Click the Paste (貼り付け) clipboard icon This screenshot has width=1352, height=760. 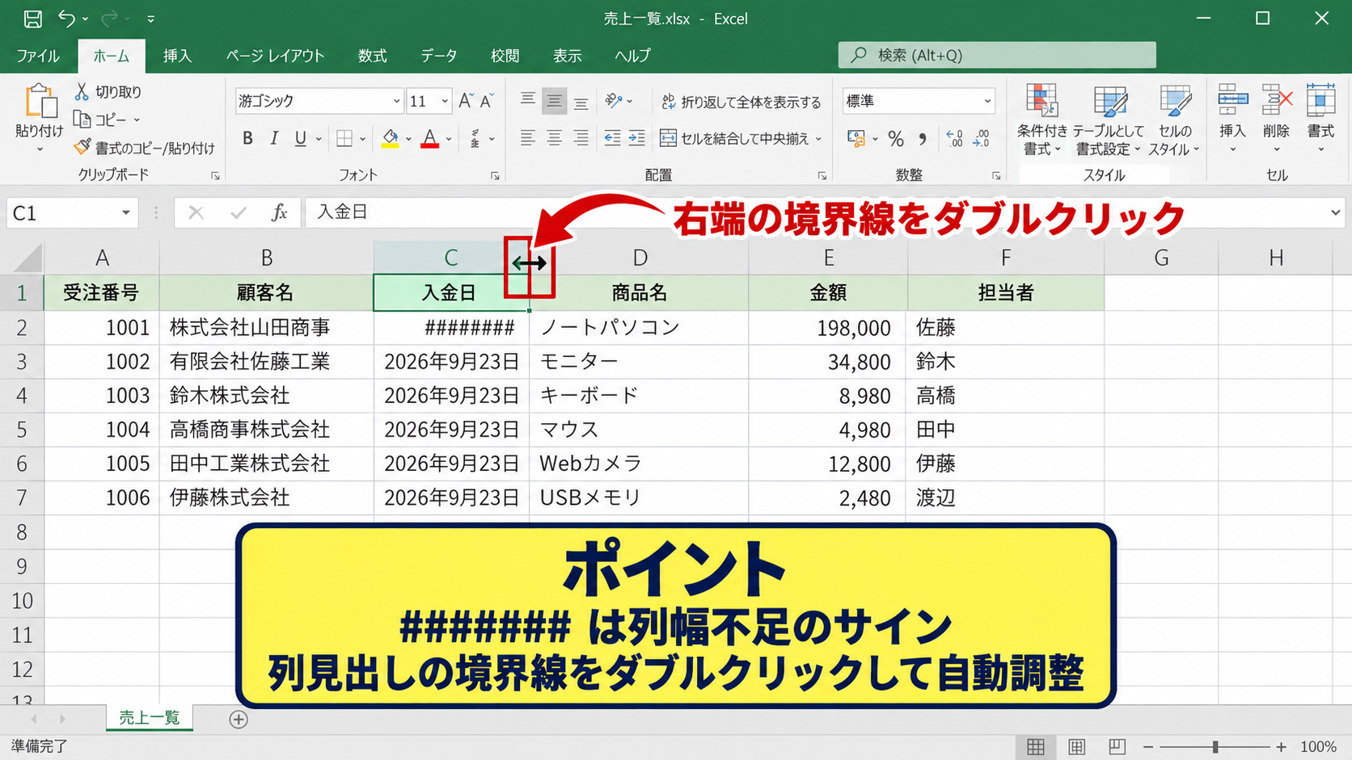[40, 102]
